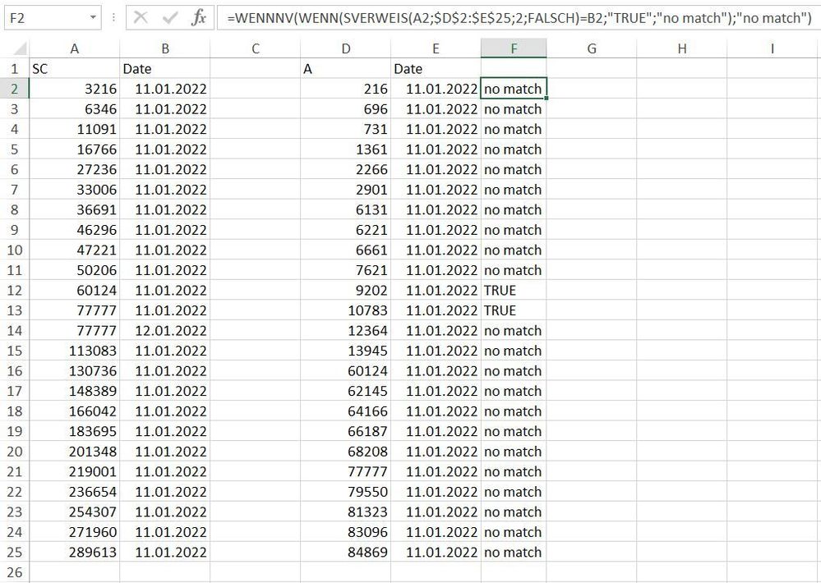Click the formula bar options dots handle

pyautogui.click(x=113, y=18)
